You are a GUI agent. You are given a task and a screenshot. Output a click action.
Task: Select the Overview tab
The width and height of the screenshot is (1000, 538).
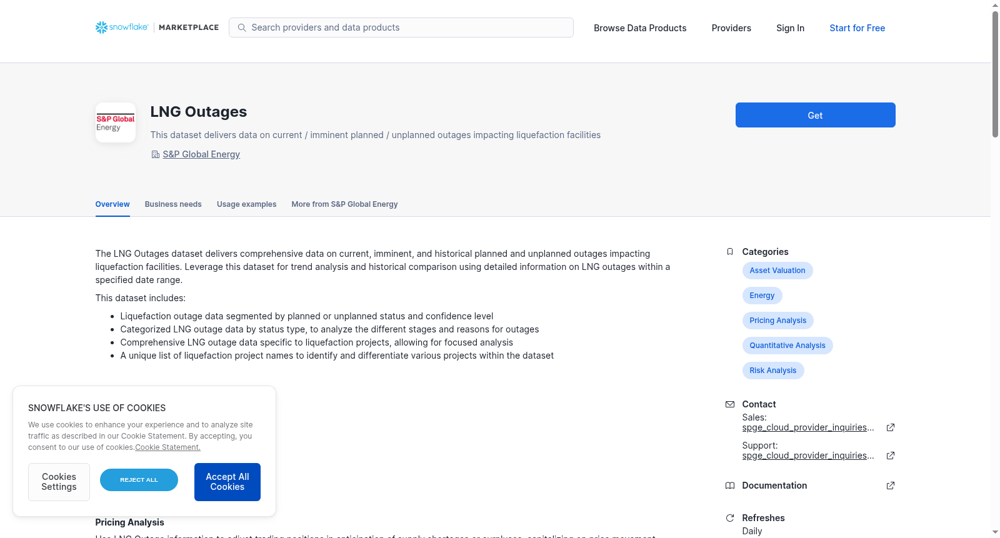(x=112, y=204)
